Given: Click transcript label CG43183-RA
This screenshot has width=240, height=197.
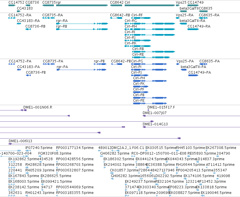Looking at the screenshot, I should pyautogui.click(x=28, y=21).
